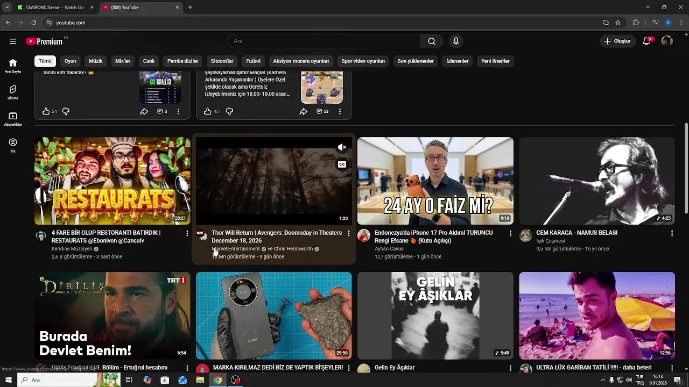Screen dimensions: 689x387
Task: Open the Kendine Müzisyen channel link
Action: [x=72, y=249]
